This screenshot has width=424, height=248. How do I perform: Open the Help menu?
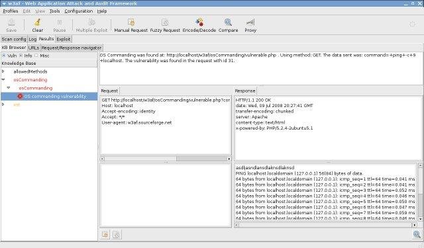click(102, 11)
